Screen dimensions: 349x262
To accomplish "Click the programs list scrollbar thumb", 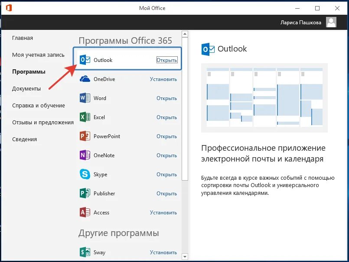I will pyautogui.click(x=185, y=109).
